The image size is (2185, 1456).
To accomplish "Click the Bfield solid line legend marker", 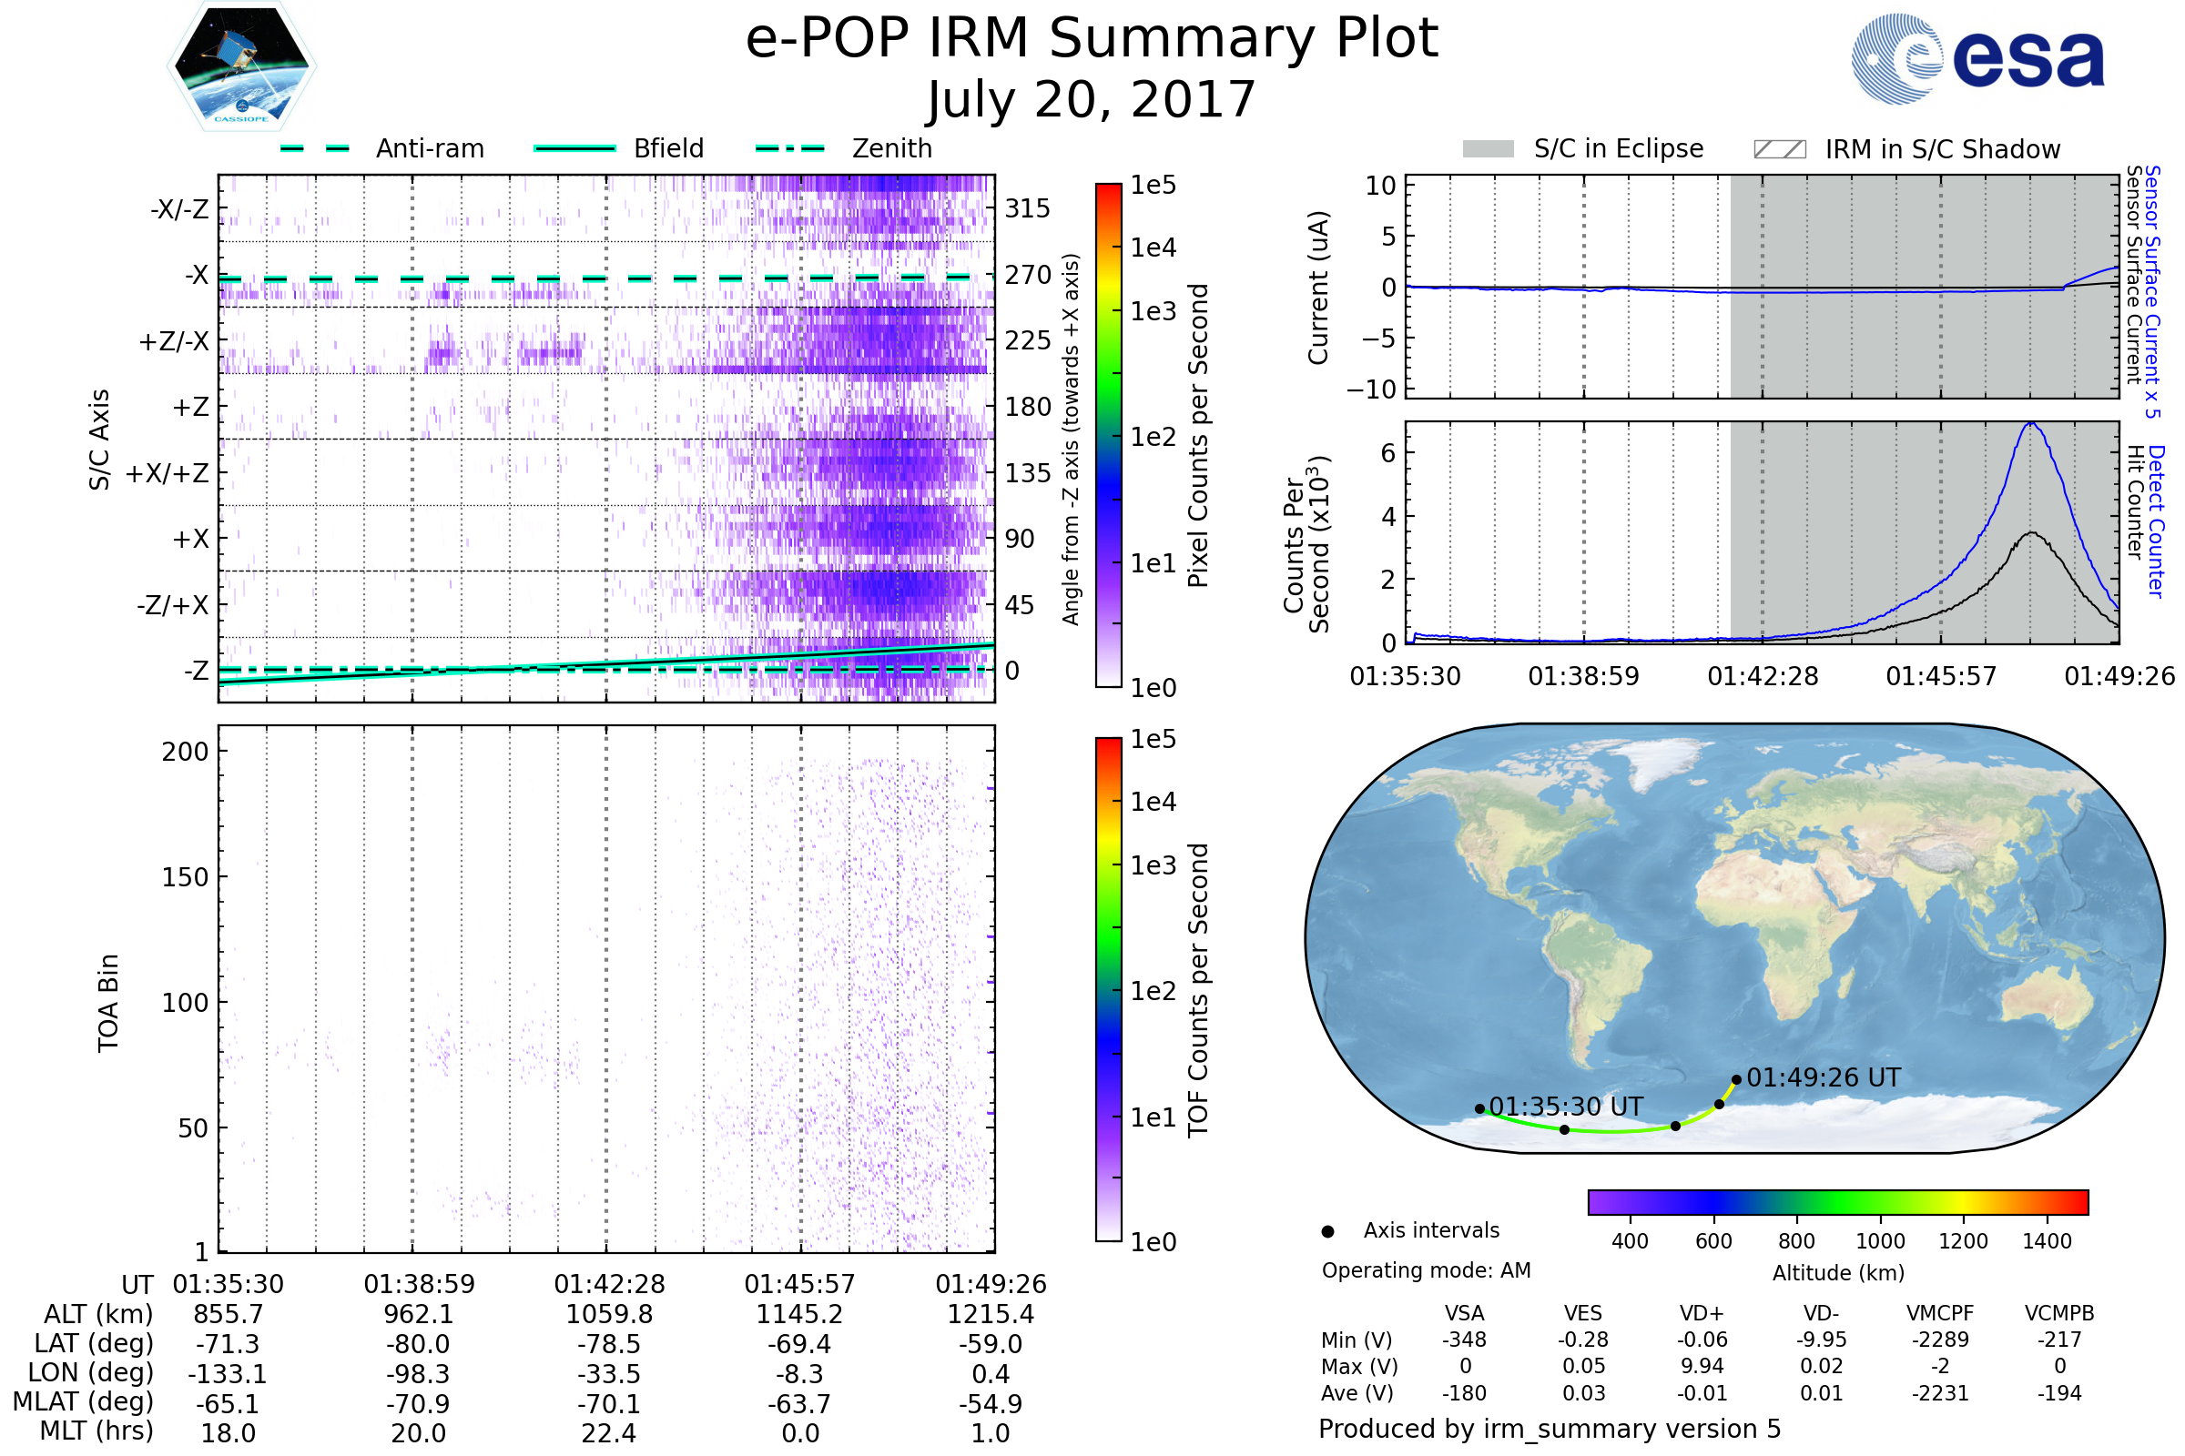I will (574, 148).
